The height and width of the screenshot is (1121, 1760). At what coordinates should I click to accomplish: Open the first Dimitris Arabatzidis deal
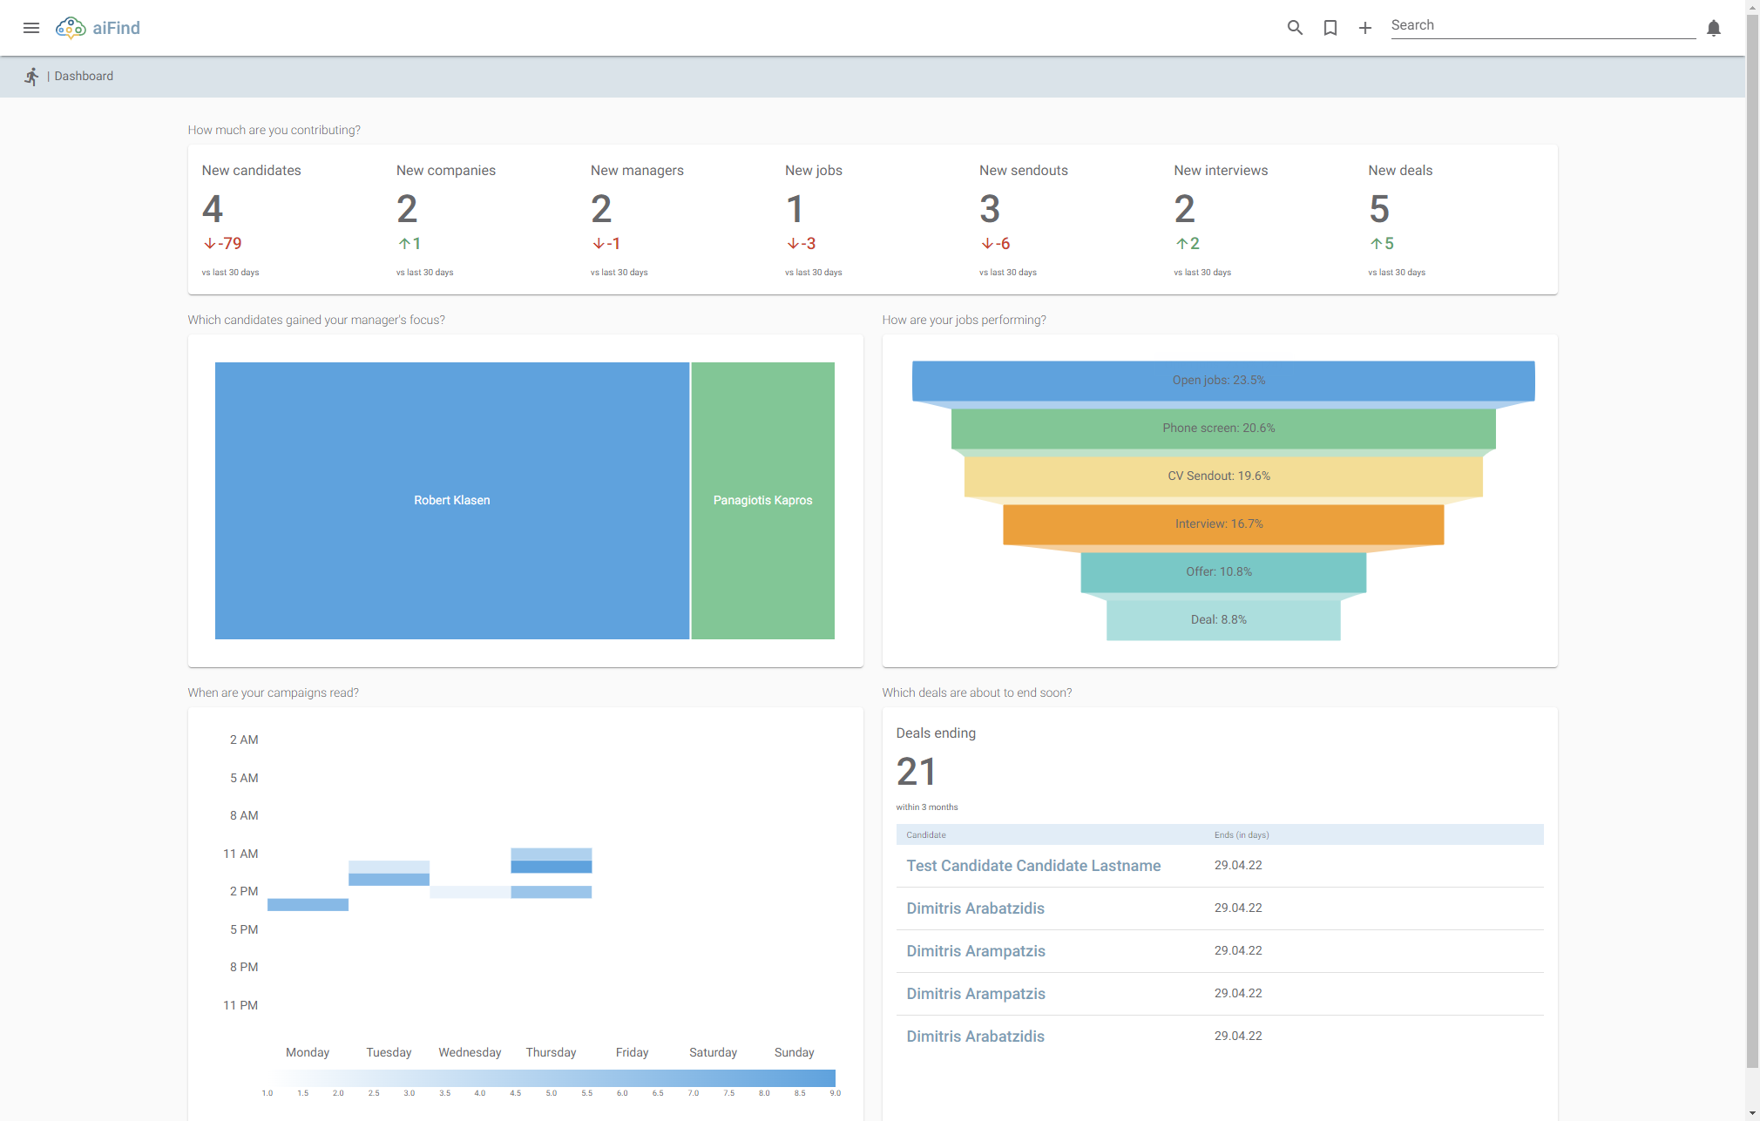pyautogui.click(x=975, y=908)
